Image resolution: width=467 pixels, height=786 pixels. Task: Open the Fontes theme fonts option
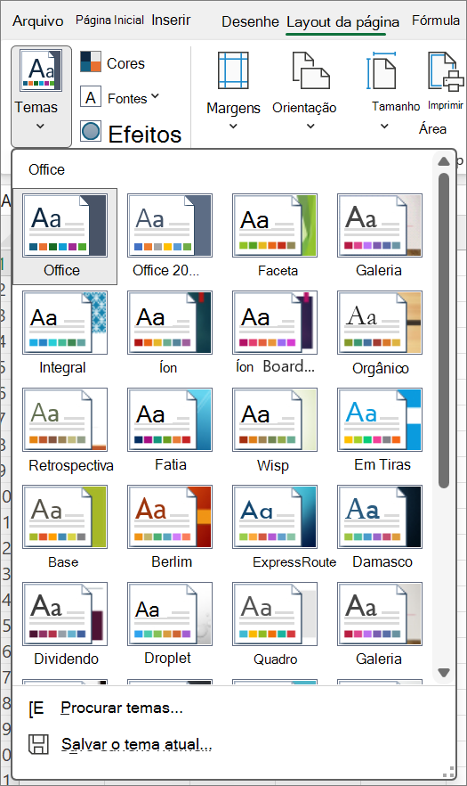pyautogui.click(x=119, y=97)
